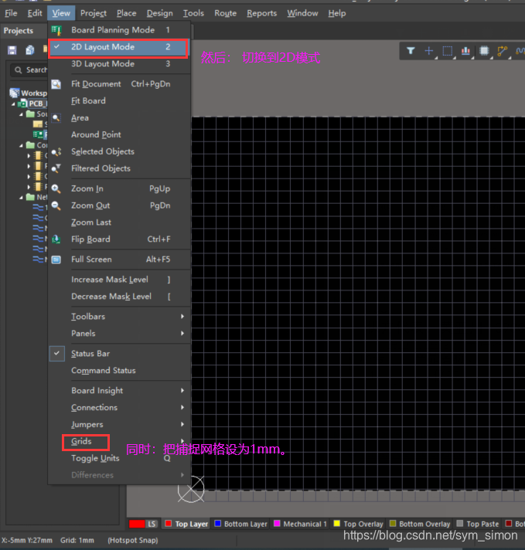This screenshot has height=550, width=525.
Task: Click the red current layer color swatch
Action: [137, 524]
